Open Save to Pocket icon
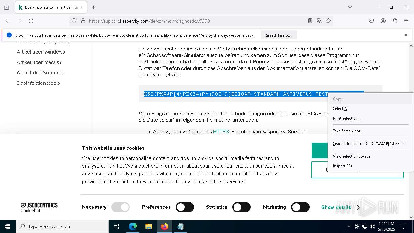Screen dimensions: 414x233 371,21
